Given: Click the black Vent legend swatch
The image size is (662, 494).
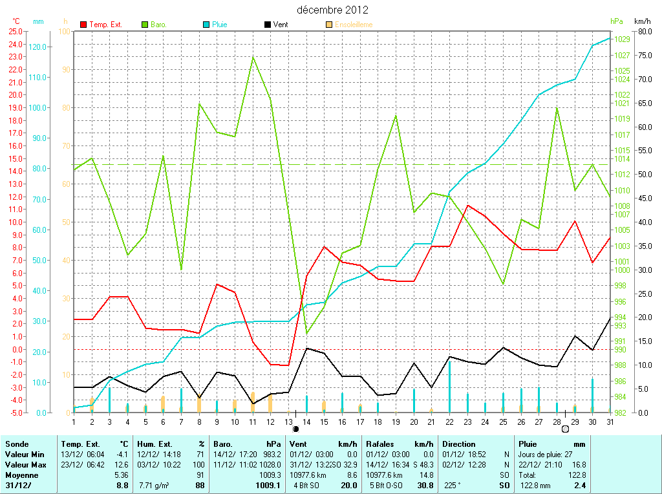Looking at the screenshot, I should pos(268,25).
